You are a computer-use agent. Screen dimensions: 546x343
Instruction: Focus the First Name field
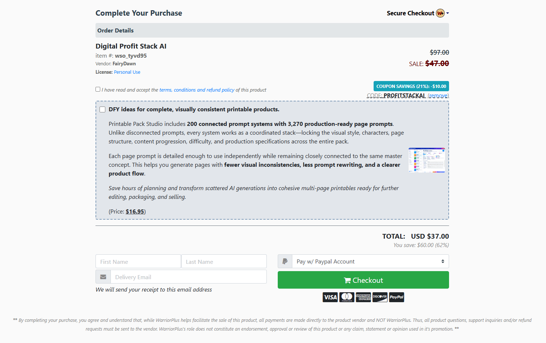click(138, 262)
